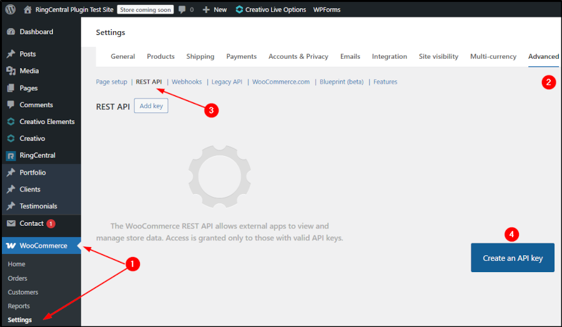Open Media via its sidebar icon
Viewport: 562px width, 327px height.
coord(11,71)
